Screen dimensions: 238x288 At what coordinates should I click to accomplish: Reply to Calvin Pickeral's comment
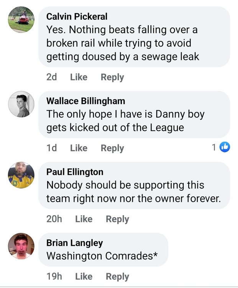112,77
